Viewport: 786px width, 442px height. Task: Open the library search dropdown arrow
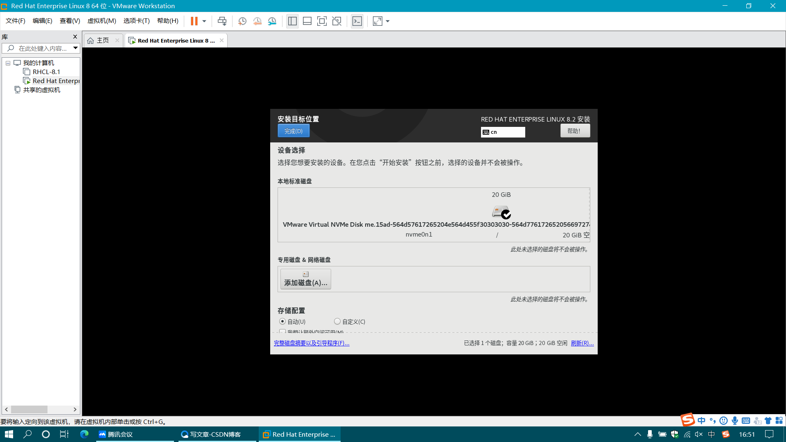(x=75, y=48)
